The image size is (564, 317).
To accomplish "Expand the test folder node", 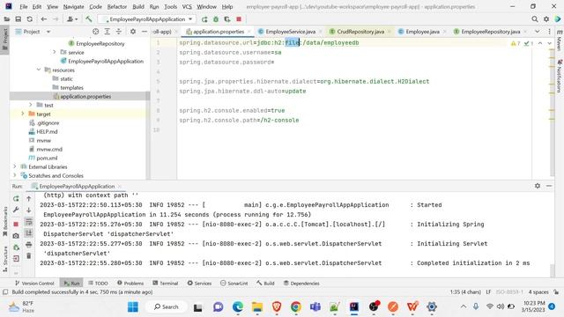I will click(31, 105).
